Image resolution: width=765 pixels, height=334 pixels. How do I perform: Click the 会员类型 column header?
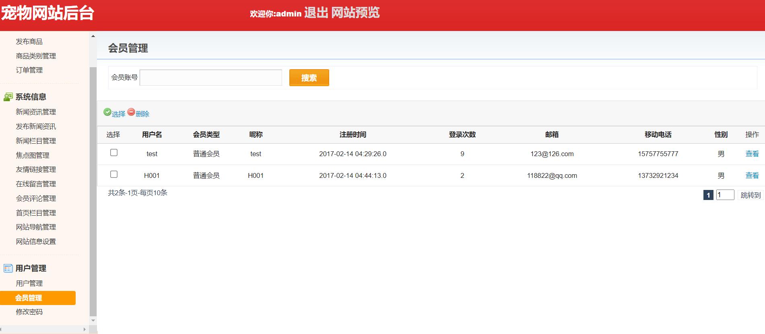(x=206, y=134)
